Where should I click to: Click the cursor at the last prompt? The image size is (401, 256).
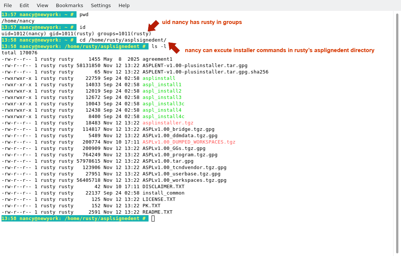(x=153, y=219)
